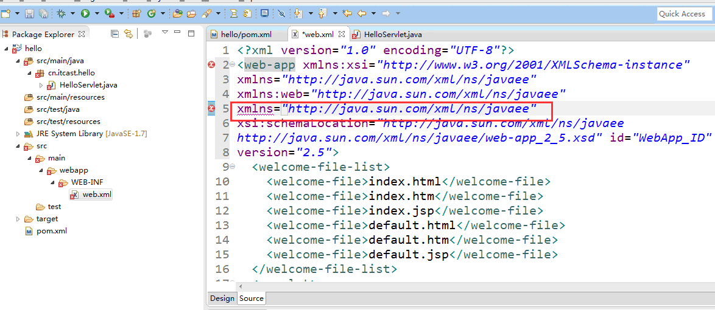Run the project with the green play icon

[85, 13]
